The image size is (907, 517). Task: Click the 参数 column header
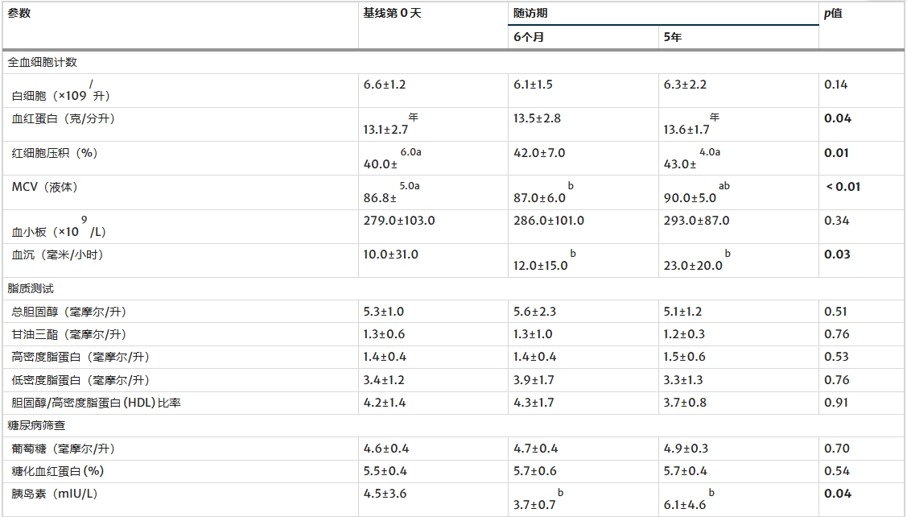tap(19, 14)
